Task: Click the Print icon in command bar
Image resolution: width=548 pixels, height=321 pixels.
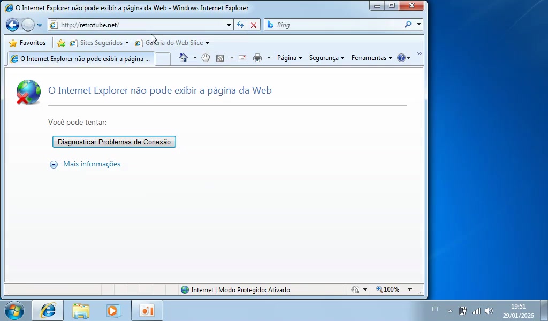Action: [257, 58]
